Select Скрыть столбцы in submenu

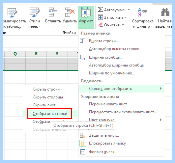[50, 97]
